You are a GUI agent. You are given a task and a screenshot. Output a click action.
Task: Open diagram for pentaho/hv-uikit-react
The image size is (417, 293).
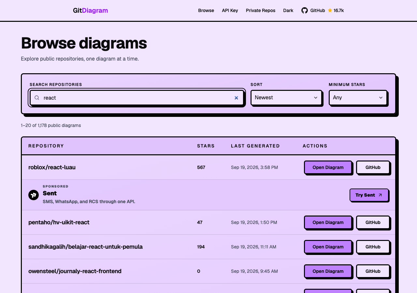[x=328, y=222]
